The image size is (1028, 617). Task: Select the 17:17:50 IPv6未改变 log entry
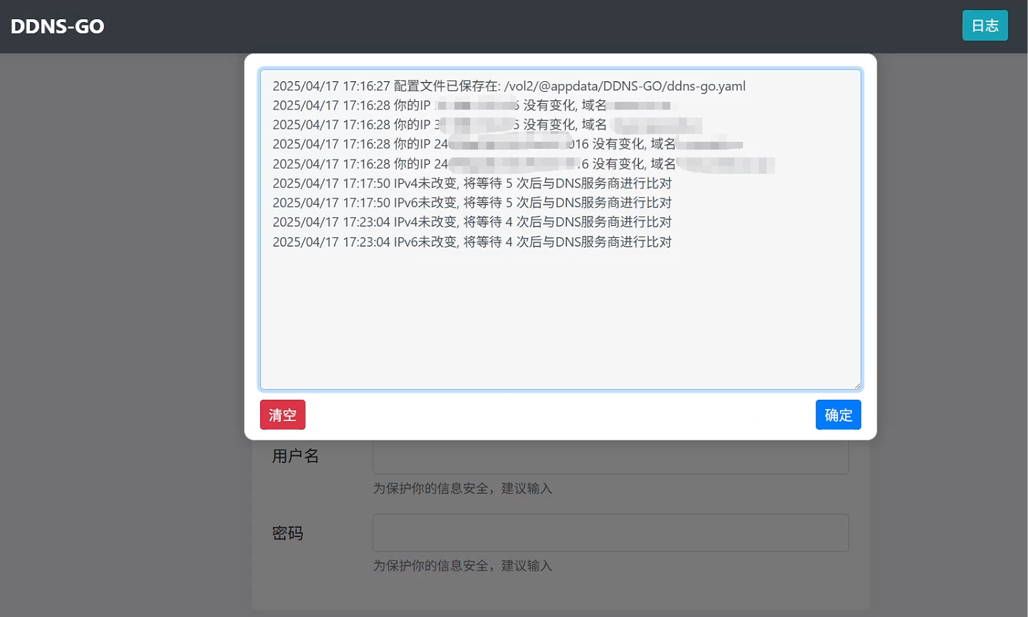point(472,203)
